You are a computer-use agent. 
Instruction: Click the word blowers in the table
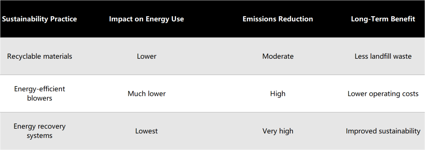click(40, 98)
